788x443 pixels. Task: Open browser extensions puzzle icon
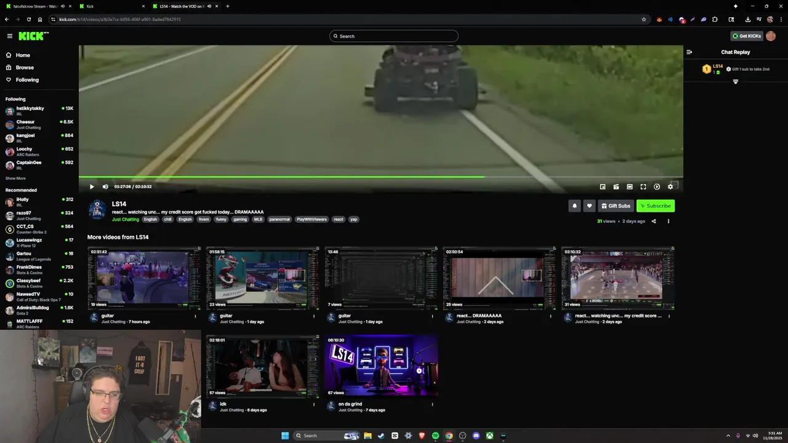[715, 19]
